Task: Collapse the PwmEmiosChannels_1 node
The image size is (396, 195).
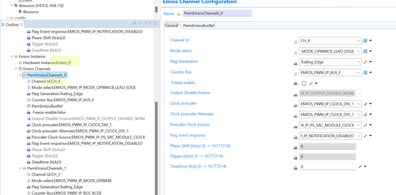Action: click(x=20, y=168)
